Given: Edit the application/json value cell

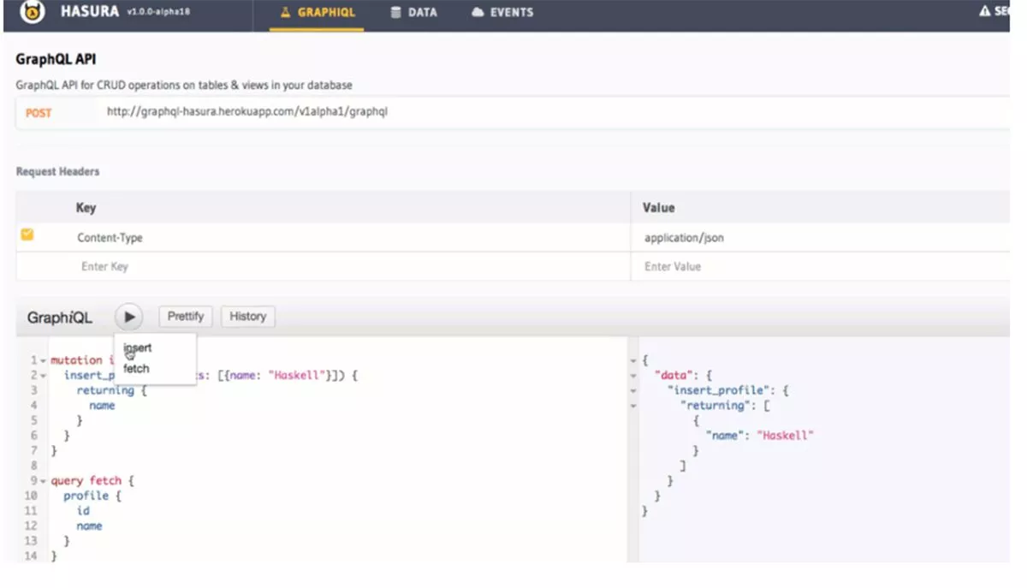Looking at the screenshot, I should pyautogui.click(x=684, y=238).
